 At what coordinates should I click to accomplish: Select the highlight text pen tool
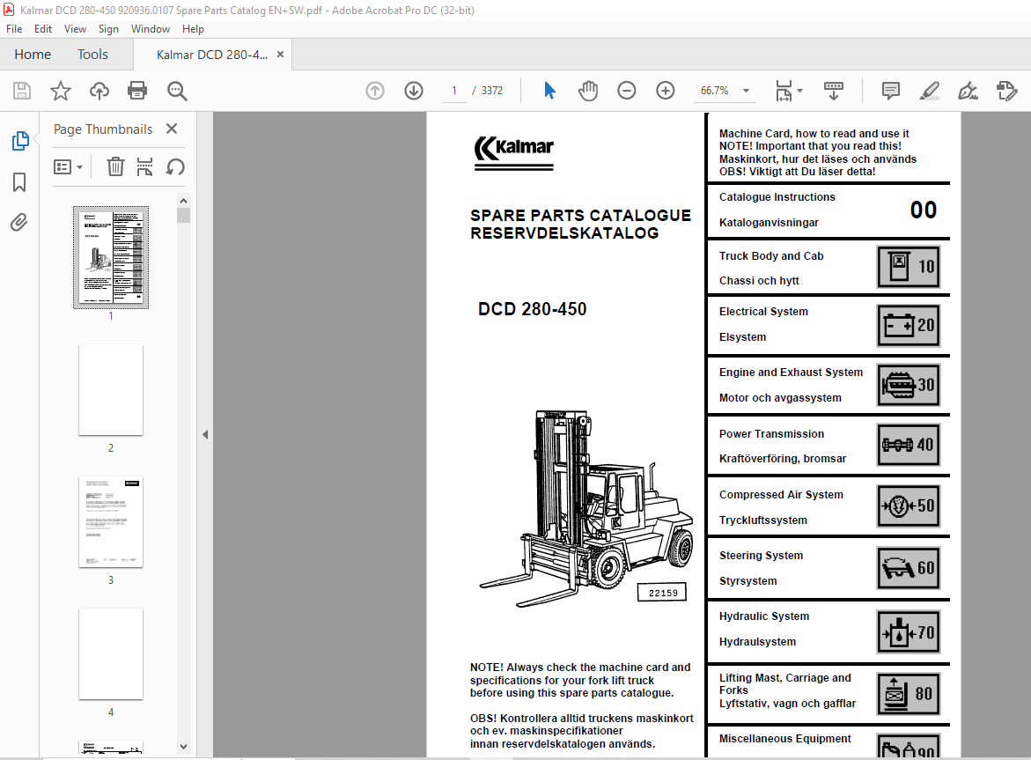pyautogui.click(x=929, y=91)
